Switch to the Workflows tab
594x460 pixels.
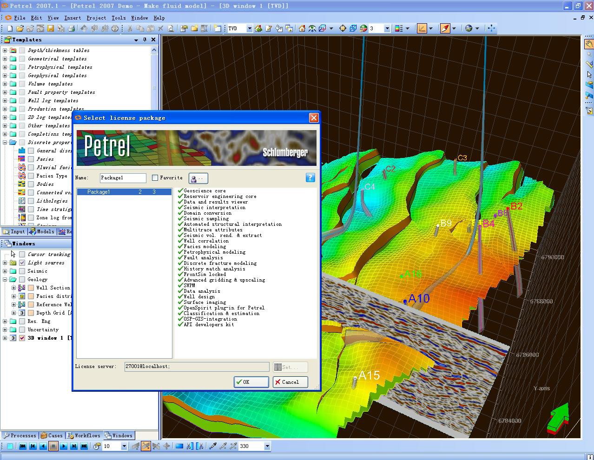[84, 435]
